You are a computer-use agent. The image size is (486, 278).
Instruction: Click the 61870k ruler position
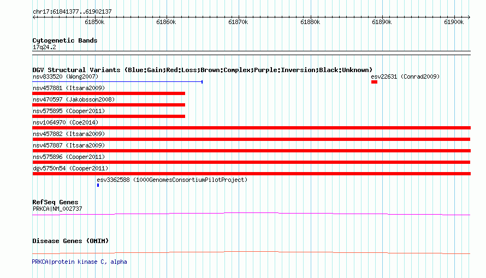pyautogui.click(x=238, y=22)
